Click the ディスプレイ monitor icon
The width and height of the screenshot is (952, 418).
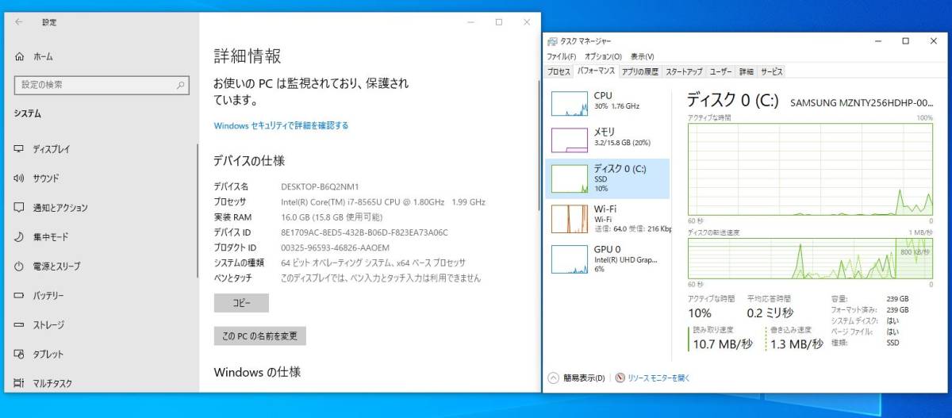pyautogui.click(x=19, y=149)
